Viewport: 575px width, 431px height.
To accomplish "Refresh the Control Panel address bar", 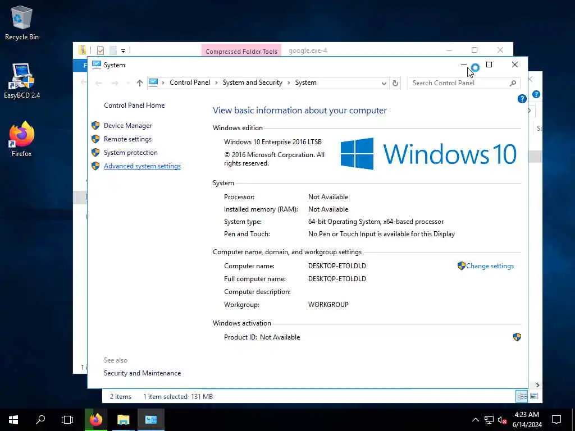I will pos(395,83).
